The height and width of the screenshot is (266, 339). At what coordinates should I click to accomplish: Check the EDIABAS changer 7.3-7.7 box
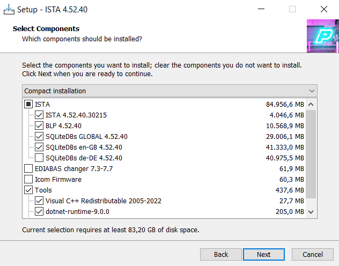(x=28, y=168)
